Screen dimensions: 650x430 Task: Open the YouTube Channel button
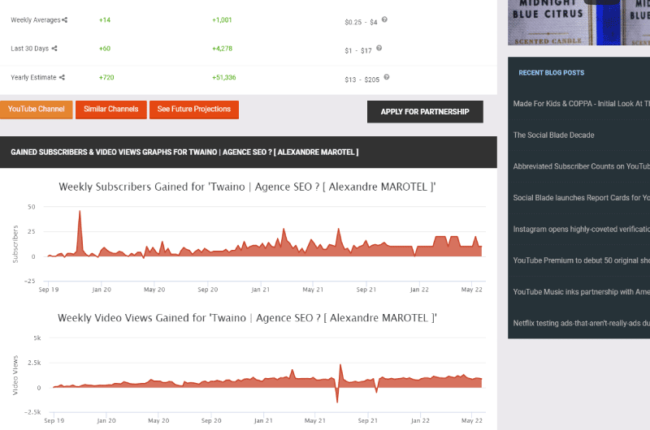coord(36,110)
